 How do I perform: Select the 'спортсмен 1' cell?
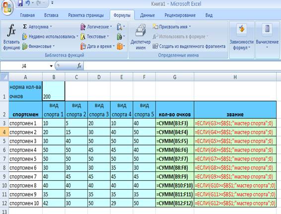pyautogui.click(x=25, y=123)
